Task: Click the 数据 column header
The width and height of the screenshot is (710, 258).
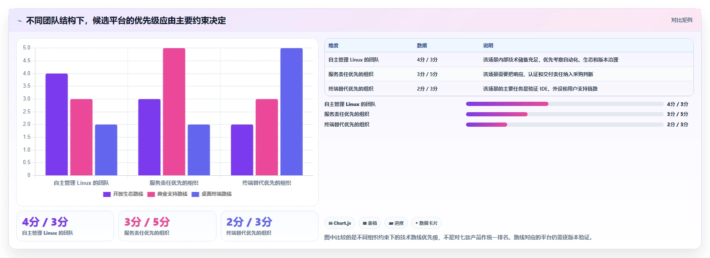Action: click(x=422, y=46)
